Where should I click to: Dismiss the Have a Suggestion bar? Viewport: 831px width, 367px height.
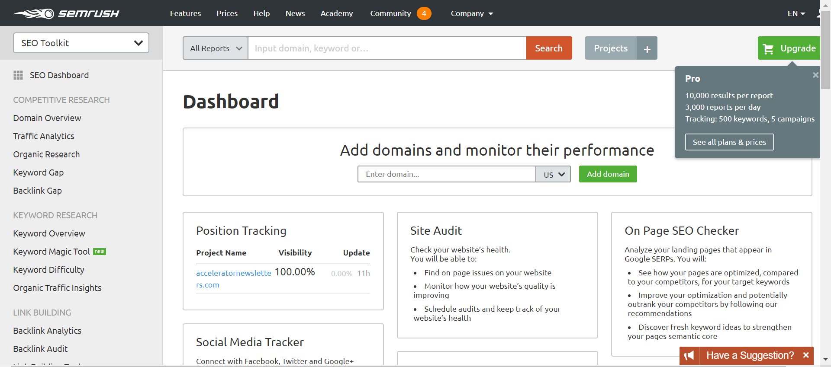806,355
